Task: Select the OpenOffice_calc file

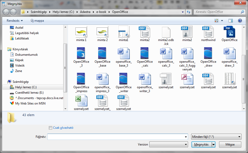Action: click(x=145, y=57)
